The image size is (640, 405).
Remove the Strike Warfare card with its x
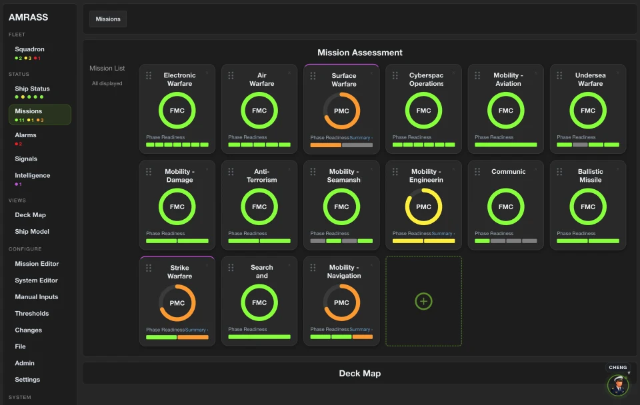tap(207, 265)
